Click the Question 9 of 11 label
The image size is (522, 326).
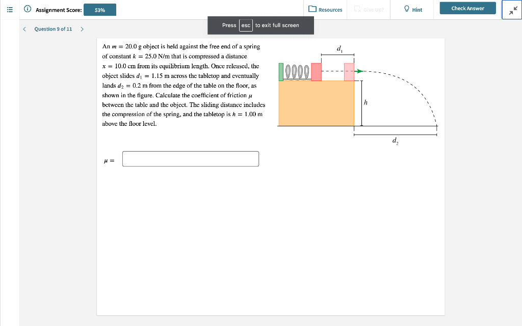click(x=53, y=29)
